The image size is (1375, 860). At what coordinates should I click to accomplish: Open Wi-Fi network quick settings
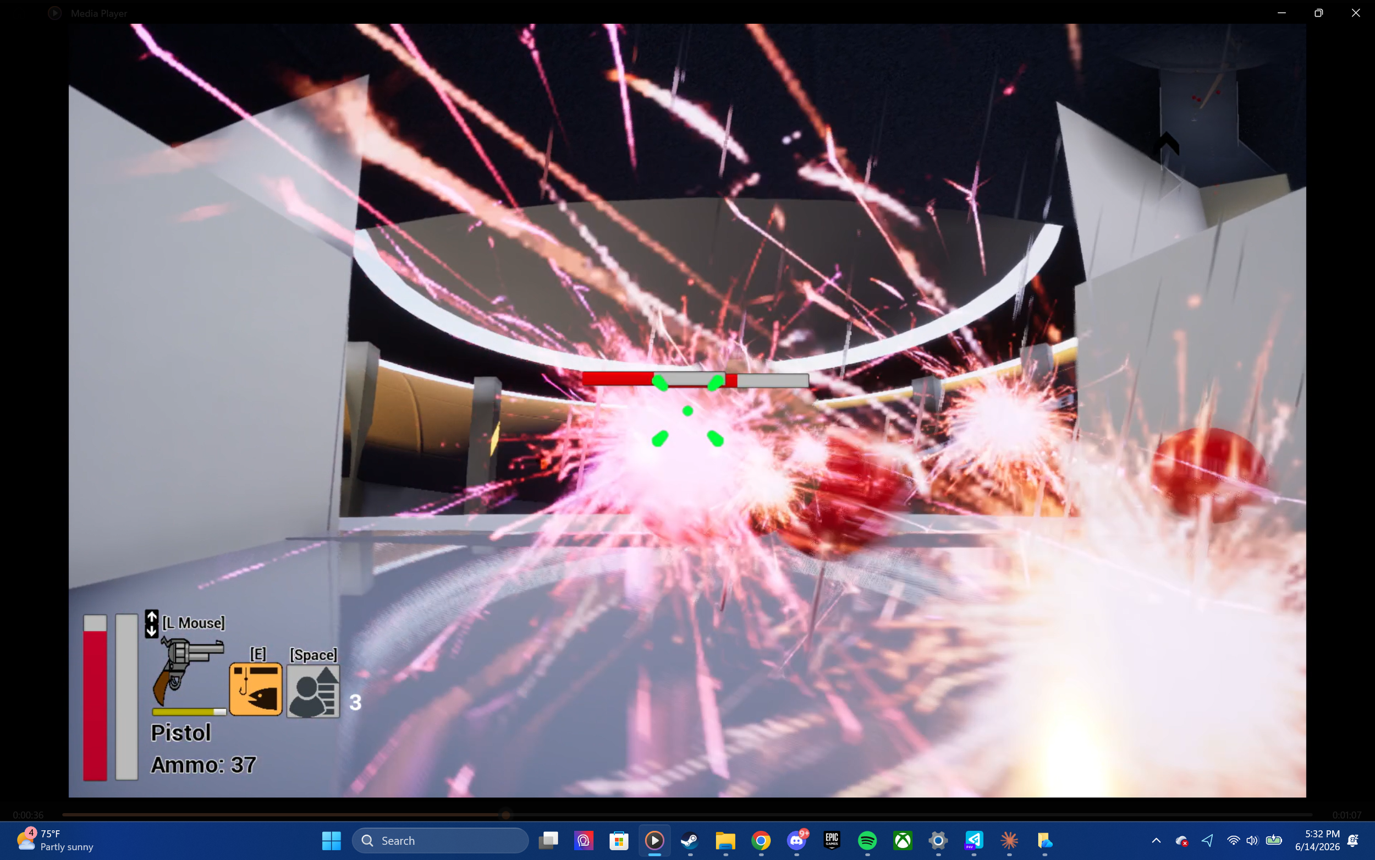[1233, 840]
